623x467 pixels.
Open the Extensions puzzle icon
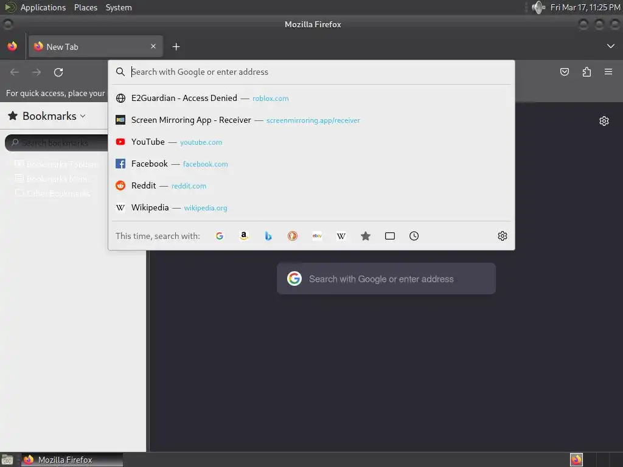tap(586, 72)
